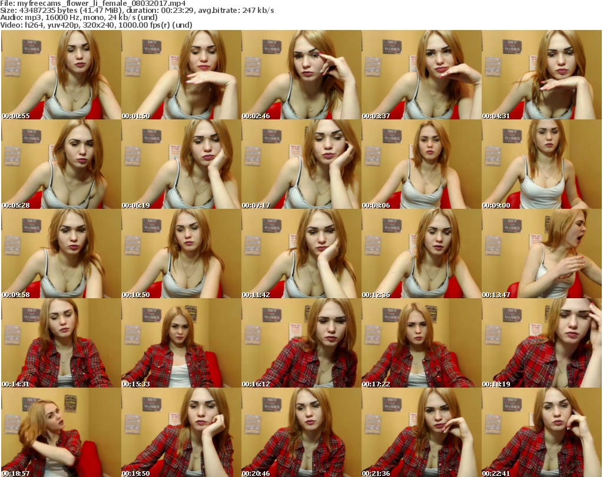Screen dimensions: 603x477
Task: Select the thumbnail stamped 00:17:22
Action: (x=422, y=343)
